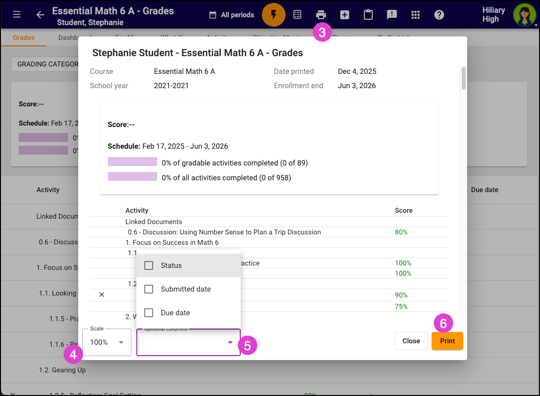Viewport: 540px width, 396px height.
Task: Click the Activity column header in dialog
Action: 137,210
